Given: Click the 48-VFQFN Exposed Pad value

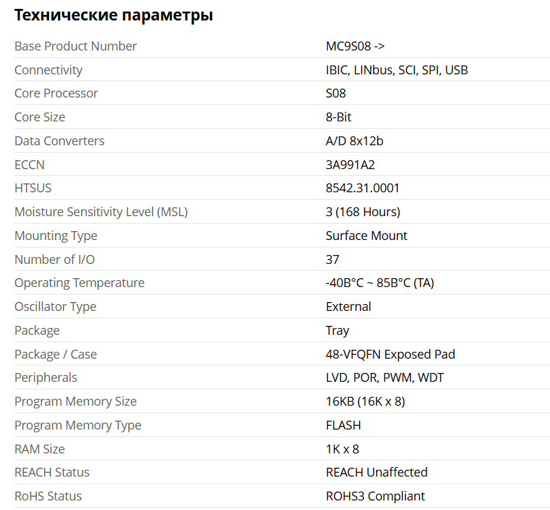Looking at the screenshot, I should tap(391, 355).
